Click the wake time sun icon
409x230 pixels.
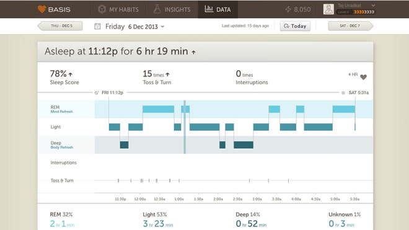coord(343,92)
